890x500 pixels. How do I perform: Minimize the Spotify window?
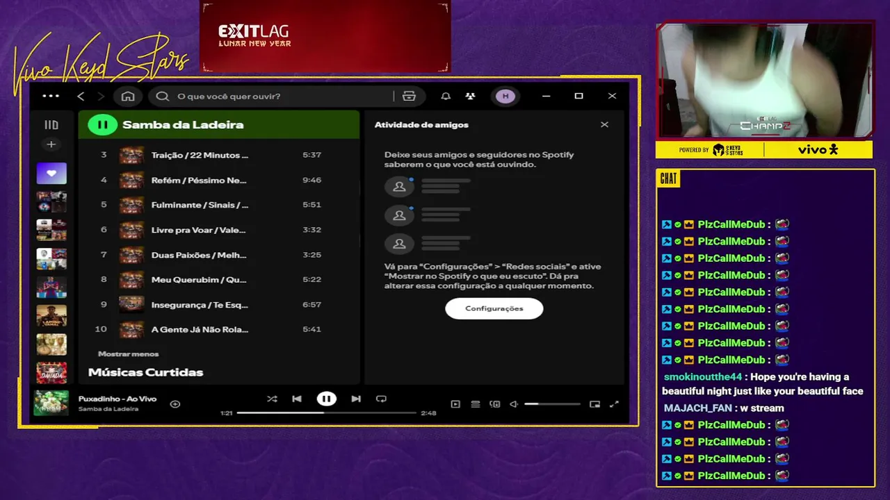click(x=546, y=96)
